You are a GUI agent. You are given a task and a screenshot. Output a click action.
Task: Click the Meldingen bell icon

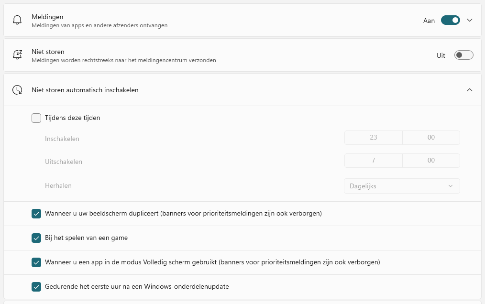click(17, 21)
